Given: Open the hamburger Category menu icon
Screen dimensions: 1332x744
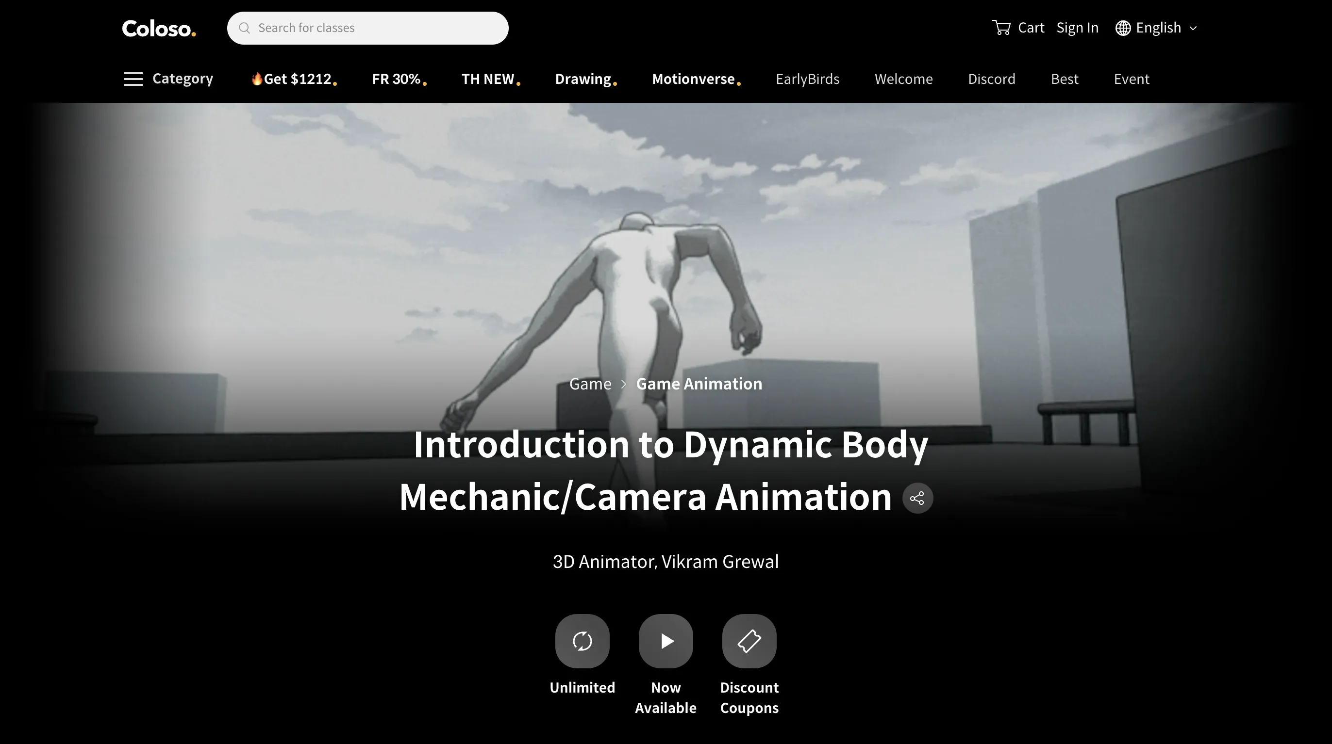Looking at the screenshot, I should tap(133, 79).
